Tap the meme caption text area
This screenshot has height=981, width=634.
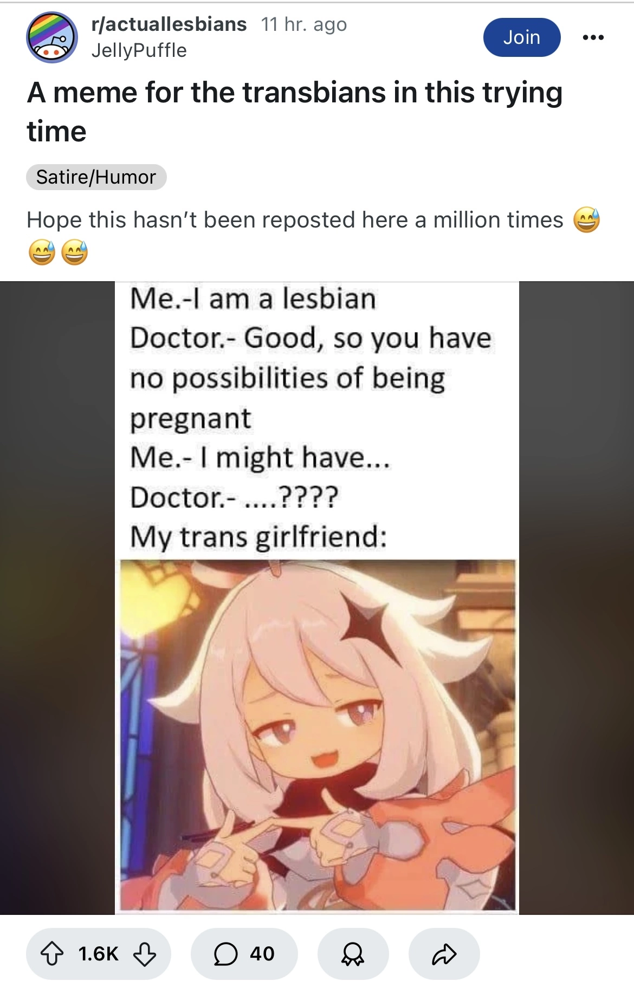(311, 418)
